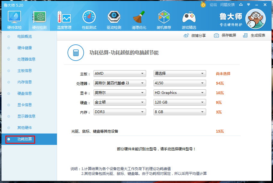Open the 装机推荐 build recommendation icon
Viewport: 273px width, 183px height.
pyautogui.click(x=164, y=19)
